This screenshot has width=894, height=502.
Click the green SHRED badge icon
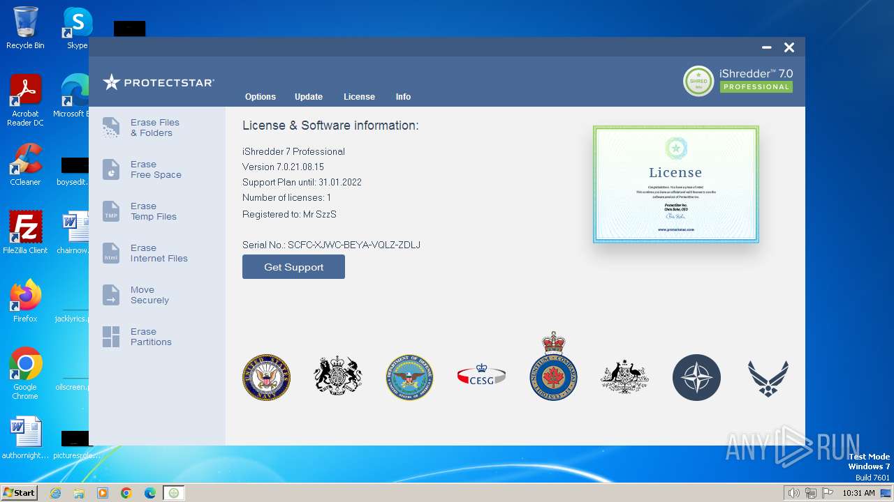pyautogui.click(x=698, y=81)
